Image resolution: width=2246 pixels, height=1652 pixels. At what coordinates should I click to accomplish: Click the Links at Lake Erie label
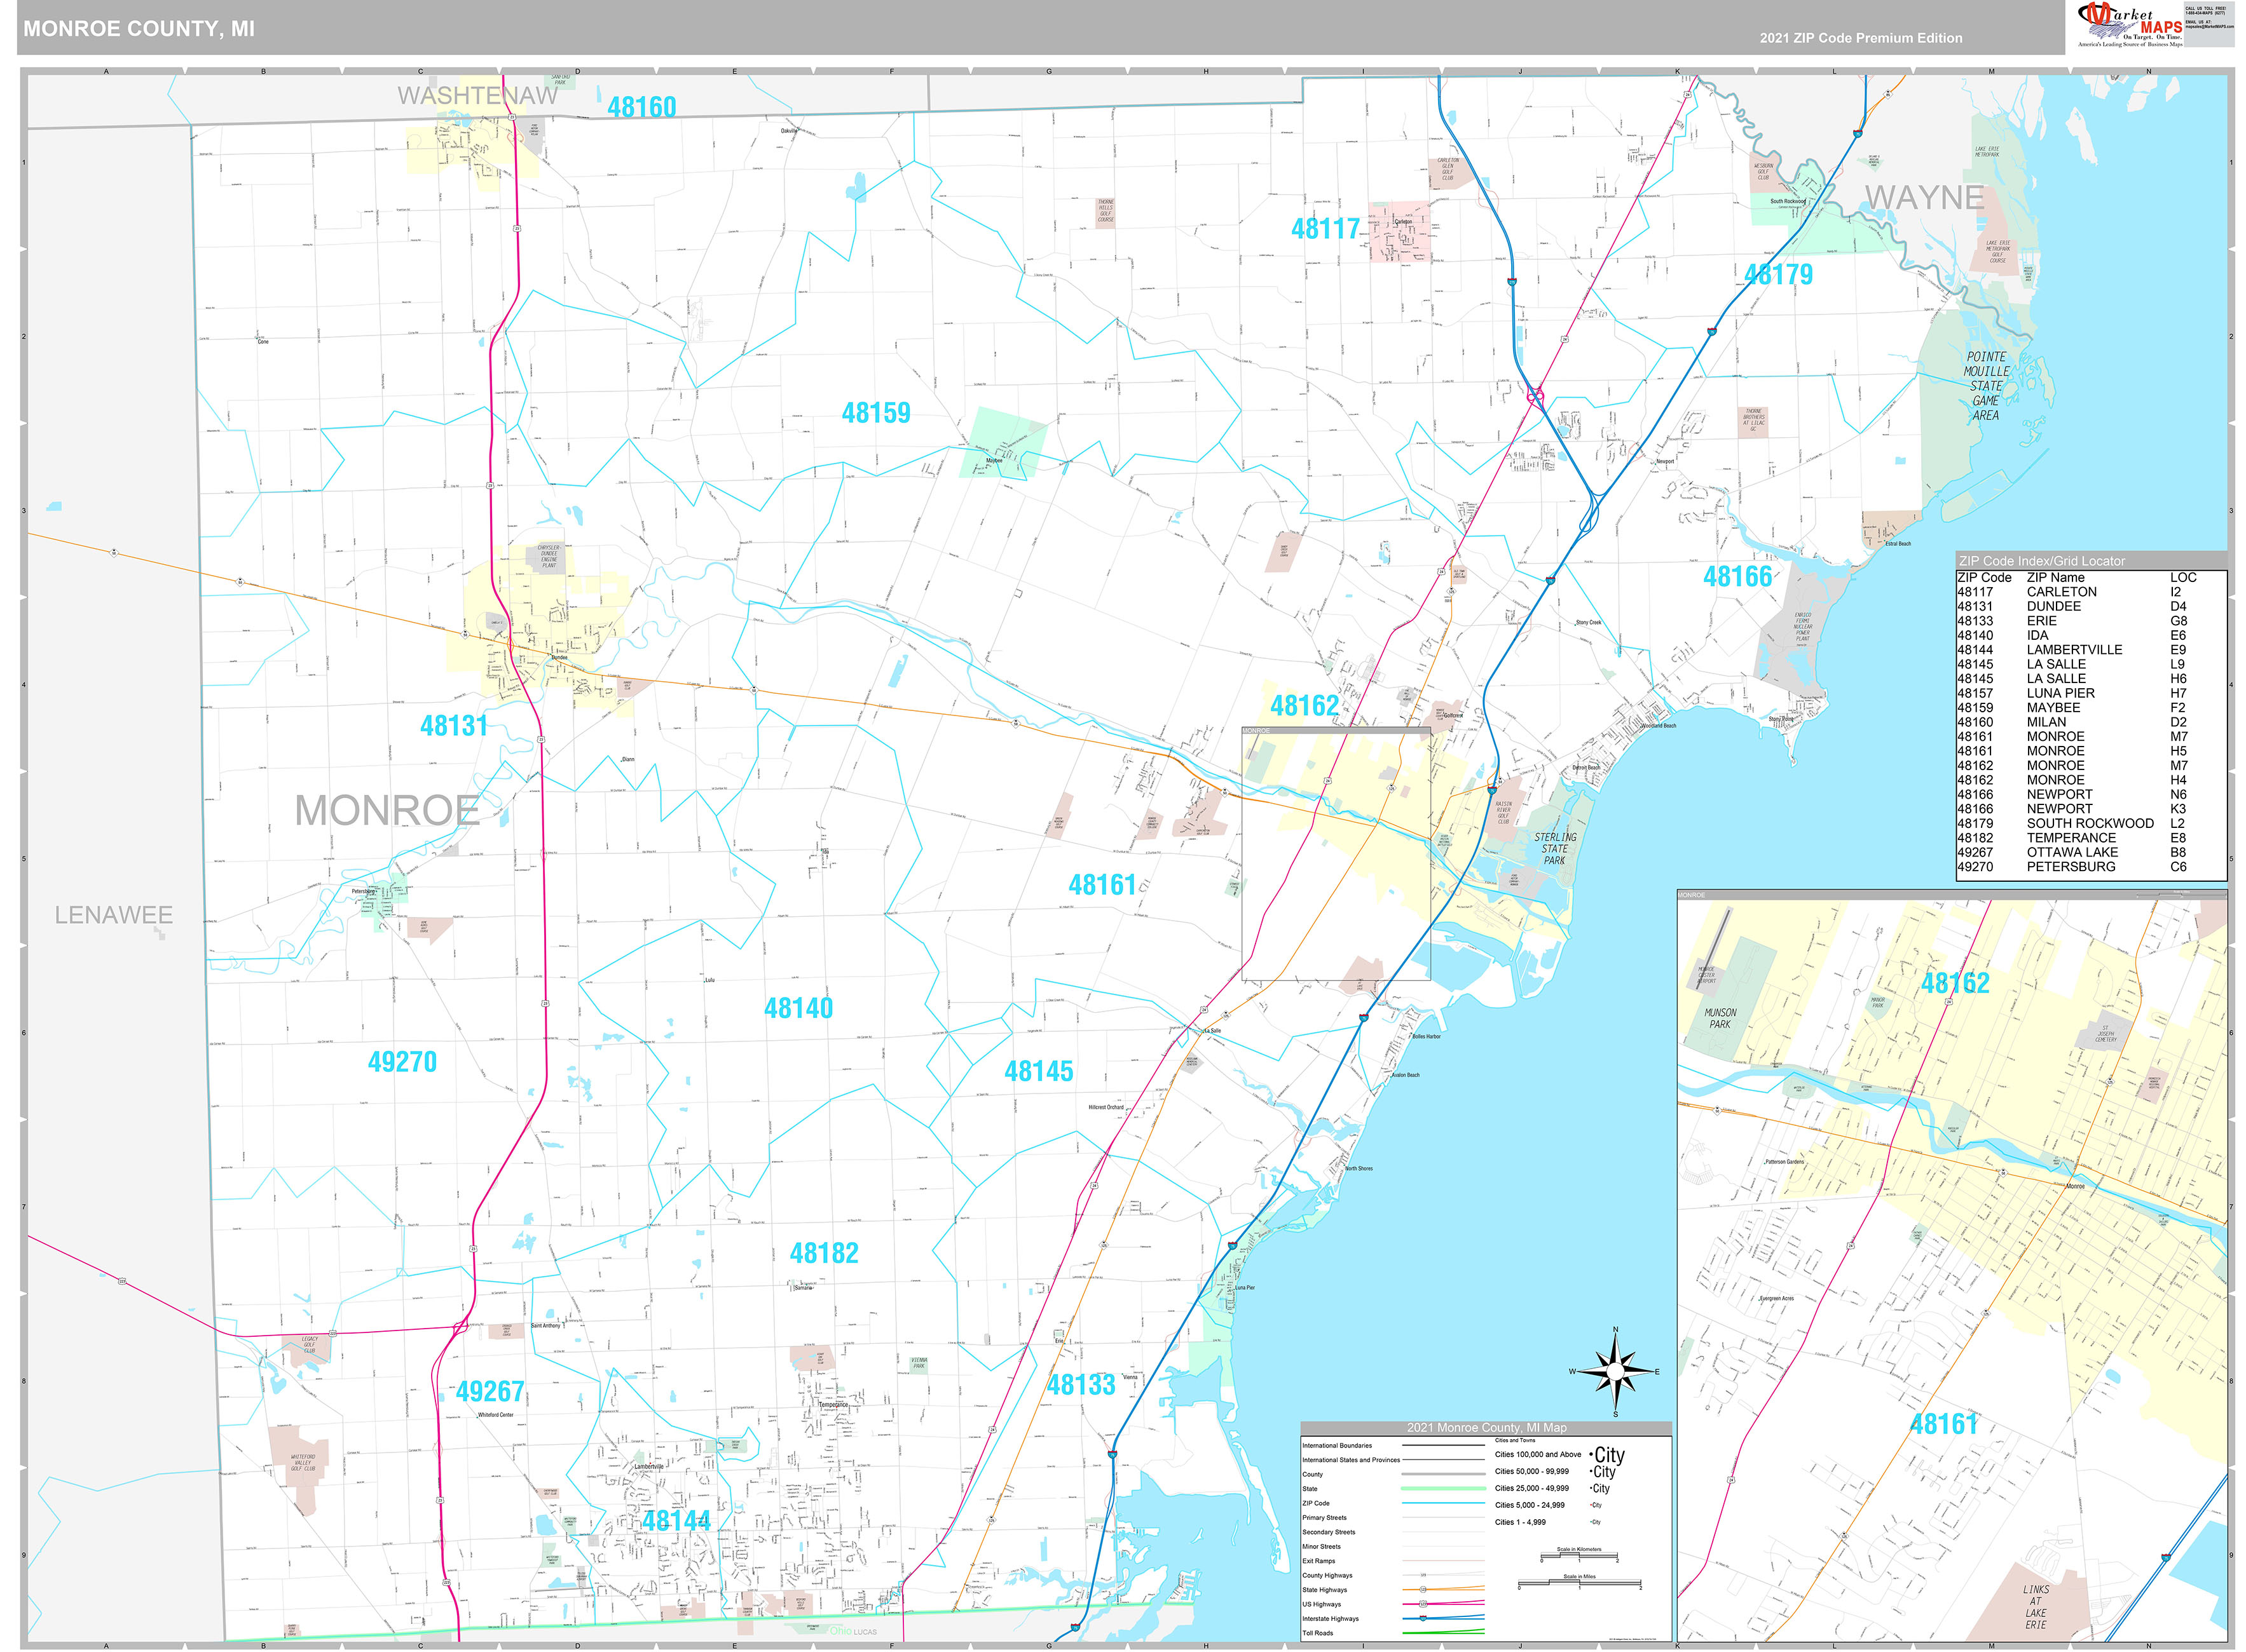click(2035, 1607)
